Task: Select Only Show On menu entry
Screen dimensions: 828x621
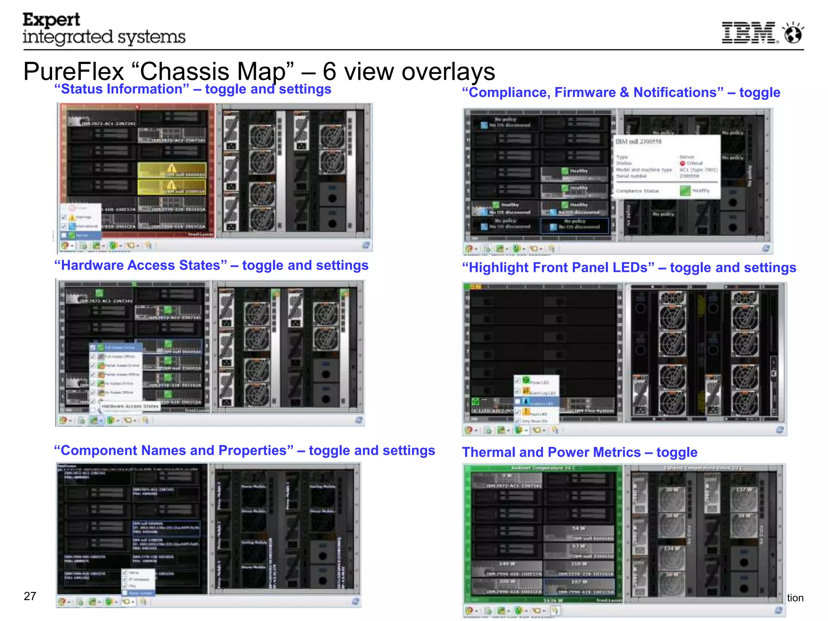Action: click(537, 421)
